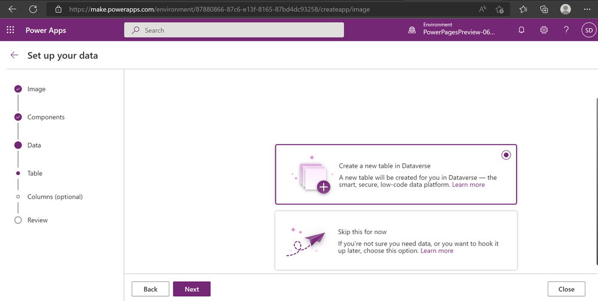
Task: Open help question mark icon
Action: tap(566, 30)
